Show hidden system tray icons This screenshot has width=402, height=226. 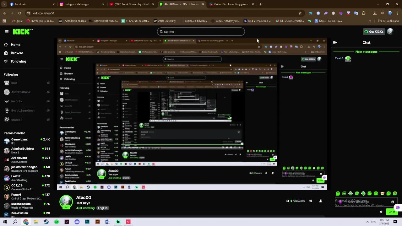point(367,222)
